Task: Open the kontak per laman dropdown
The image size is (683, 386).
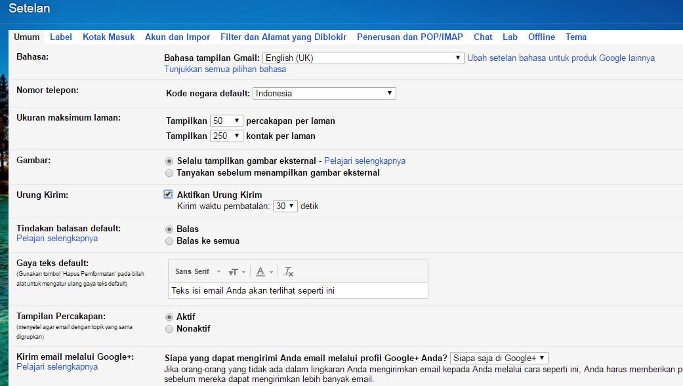Action: (226, 136)
